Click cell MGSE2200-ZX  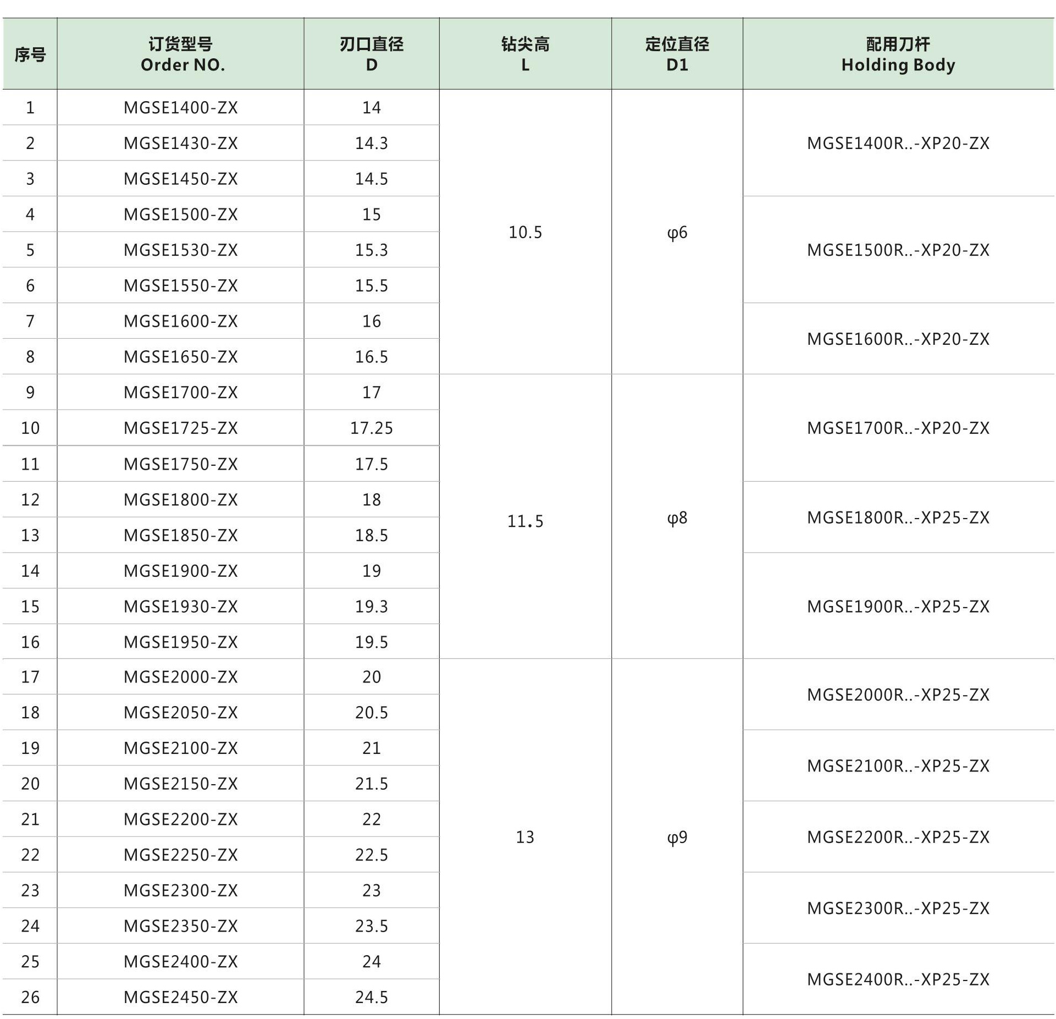(181, 819)
